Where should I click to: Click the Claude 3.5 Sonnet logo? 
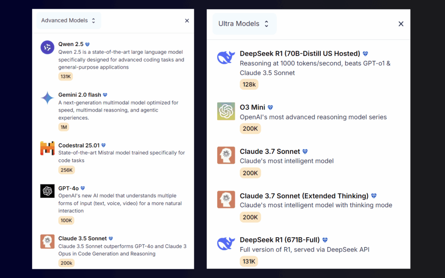tap(47, 242)
